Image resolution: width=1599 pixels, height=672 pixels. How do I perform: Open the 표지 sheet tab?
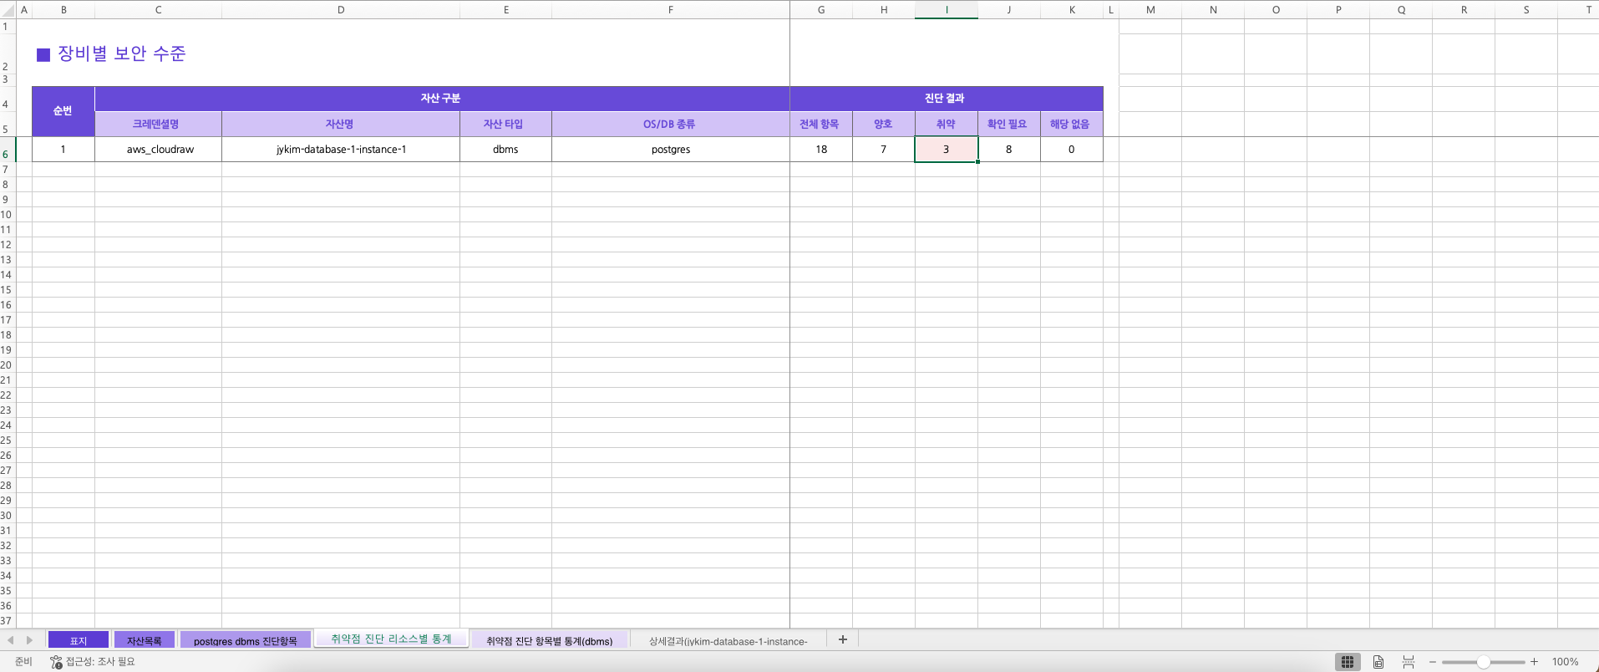click(79, 640)
